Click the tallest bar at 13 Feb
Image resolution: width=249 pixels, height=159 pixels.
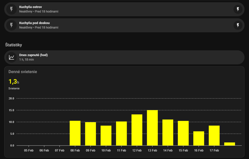tap(152, 128)
